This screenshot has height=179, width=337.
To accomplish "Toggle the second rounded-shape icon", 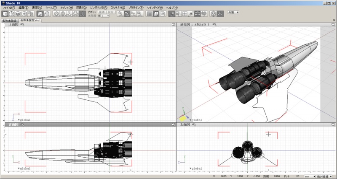I will click(x=47, y=14).
